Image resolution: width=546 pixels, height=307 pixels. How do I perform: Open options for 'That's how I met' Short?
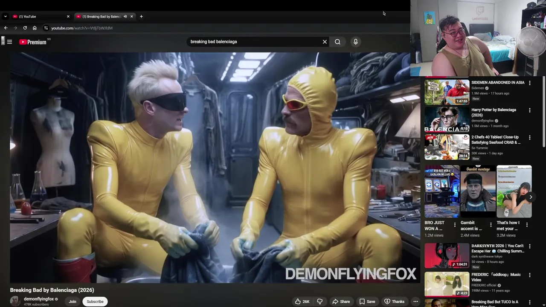526,225
